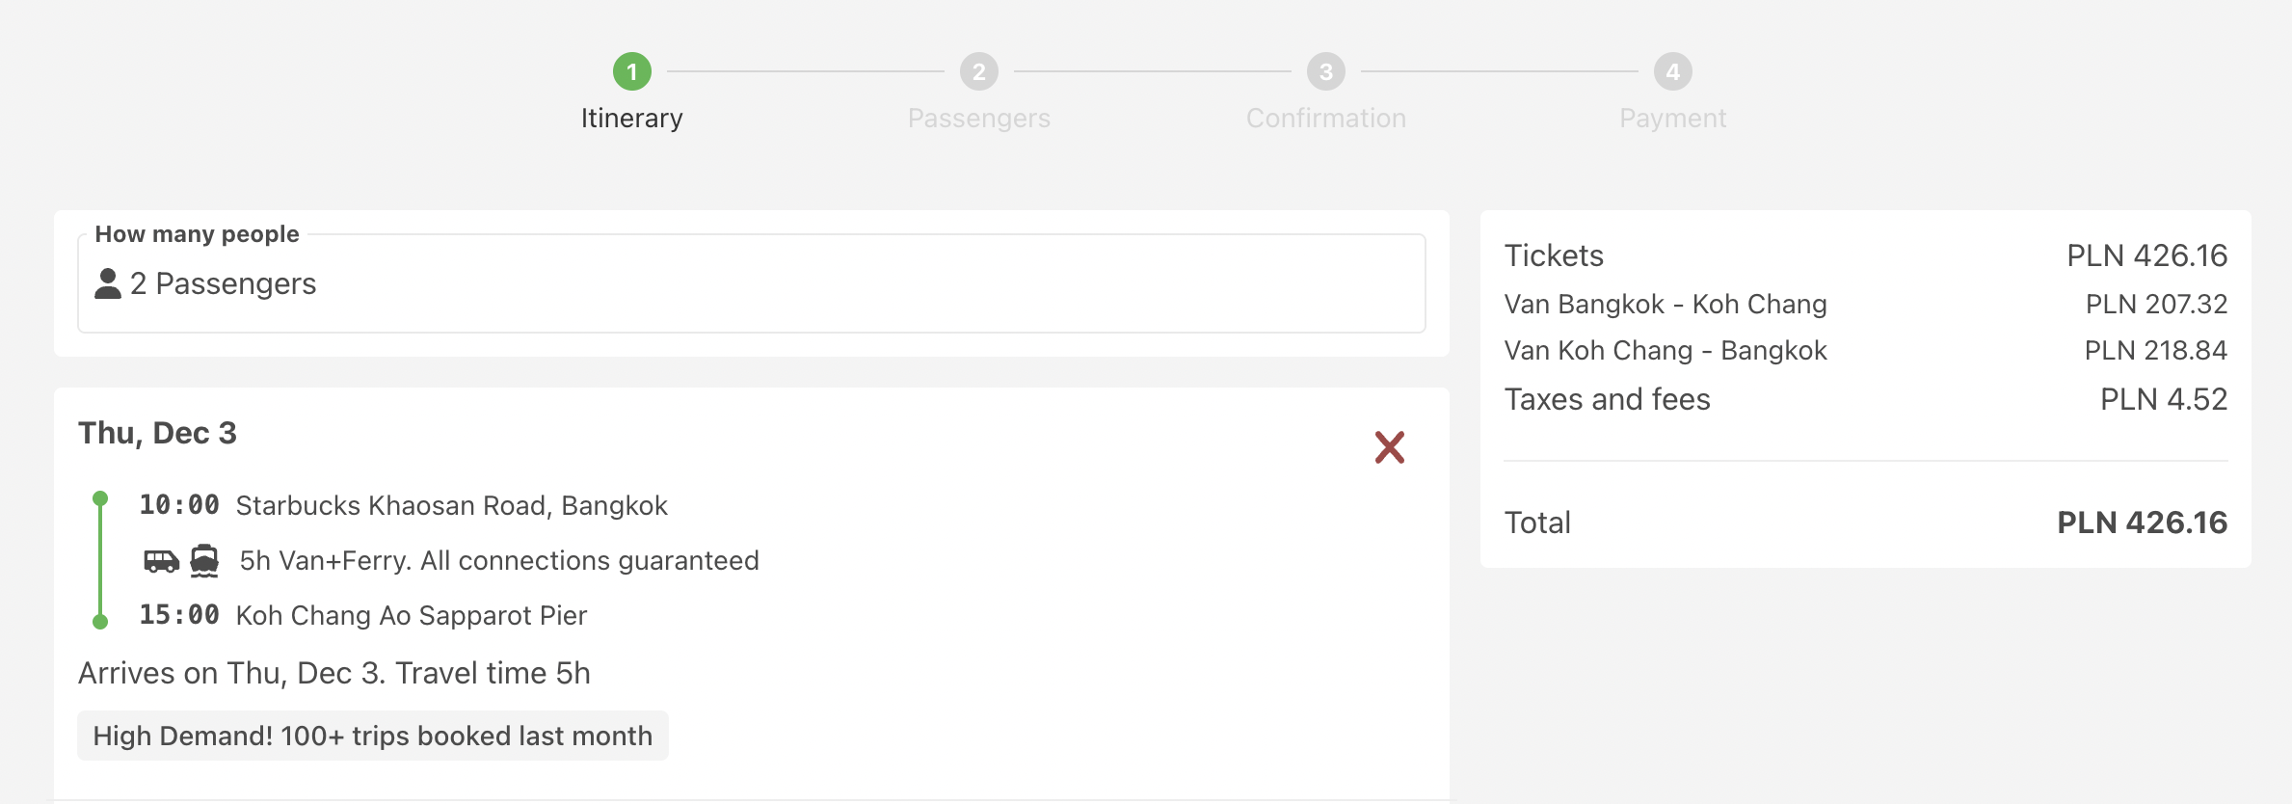Click the Total PLN 426.16 amount

click(2142, 523)
